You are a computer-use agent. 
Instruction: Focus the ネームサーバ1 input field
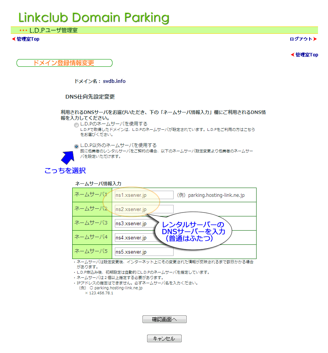click(x=144, y=195)
